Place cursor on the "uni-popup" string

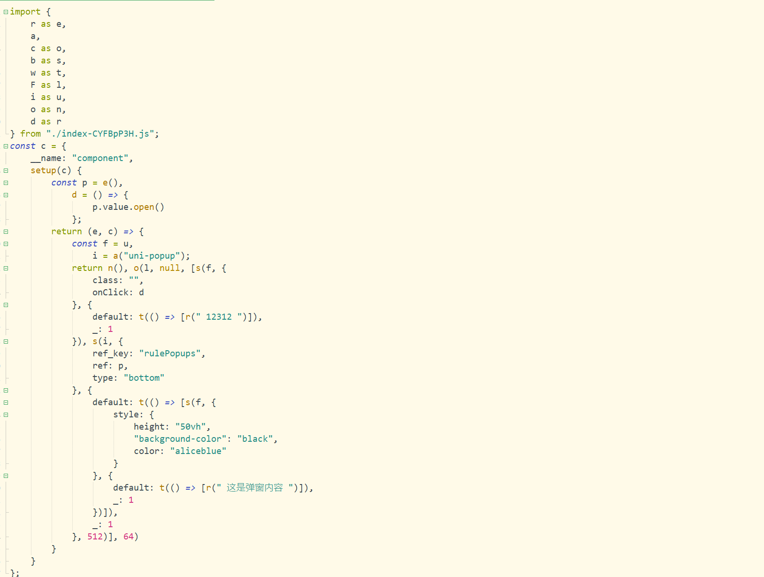152,256
